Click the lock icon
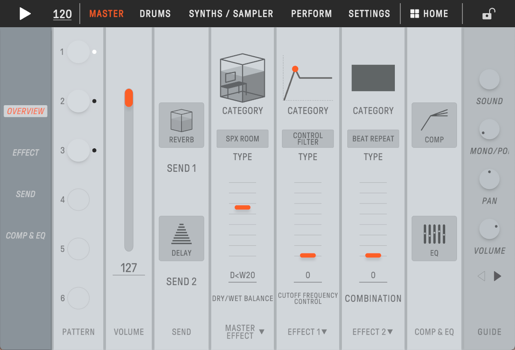 (487, 14)
